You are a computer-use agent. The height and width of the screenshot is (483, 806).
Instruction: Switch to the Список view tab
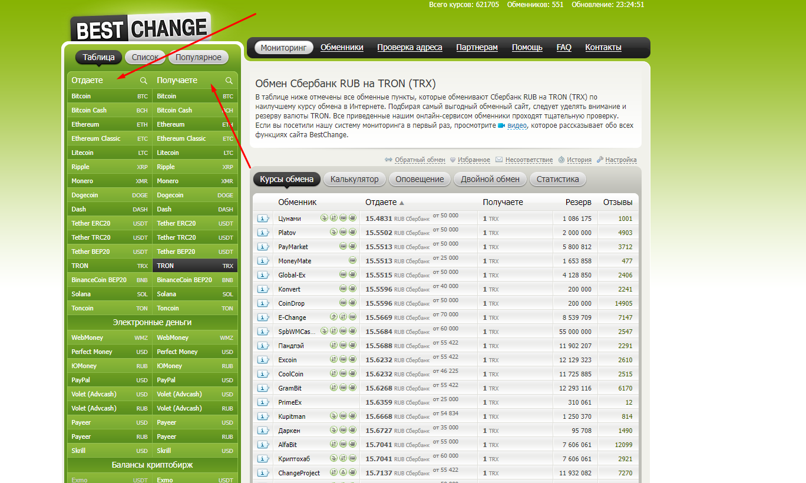tap(145, 57)
